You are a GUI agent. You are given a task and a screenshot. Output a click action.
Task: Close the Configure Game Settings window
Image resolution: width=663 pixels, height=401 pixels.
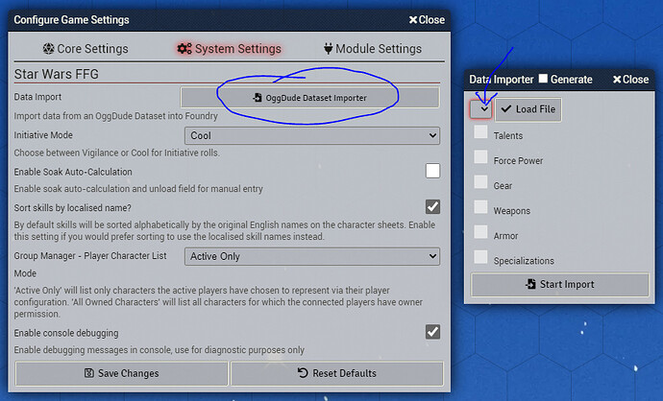tap(427, 20)
